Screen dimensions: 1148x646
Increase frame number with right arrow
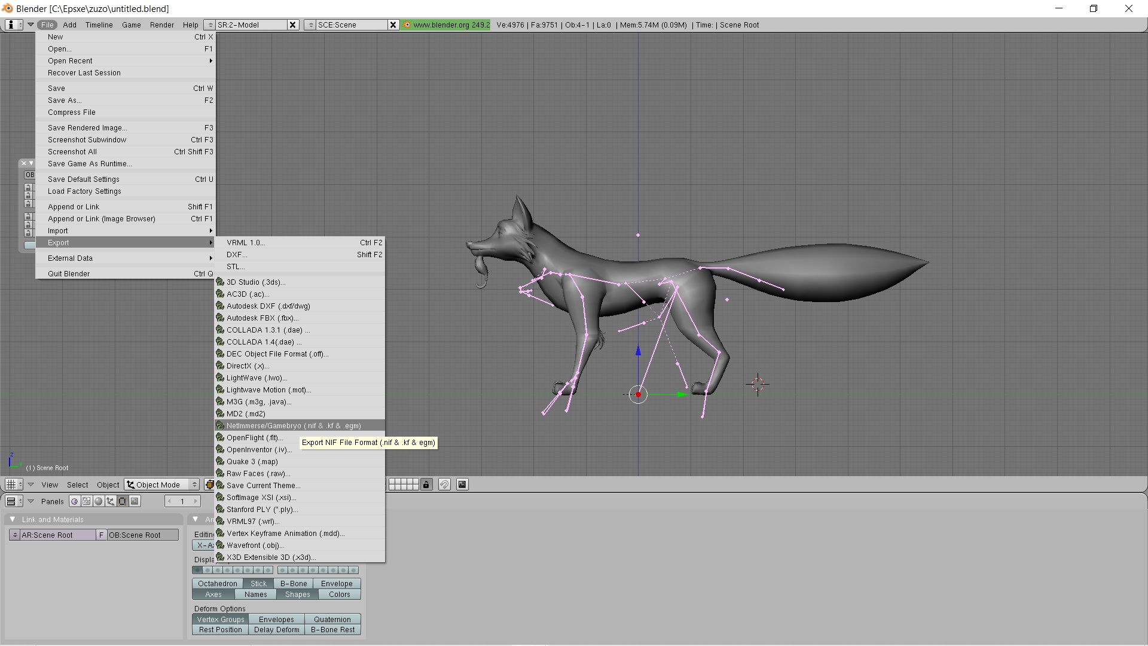(x=196, y=501)
